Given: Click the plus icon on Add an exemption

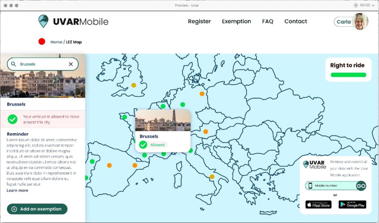Looking at the screenshot, I should (14, 209).
